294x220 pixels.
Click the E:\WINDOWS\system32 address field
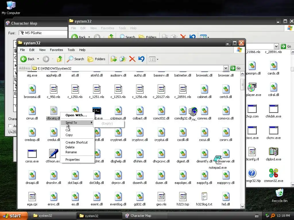click(127, 68)
